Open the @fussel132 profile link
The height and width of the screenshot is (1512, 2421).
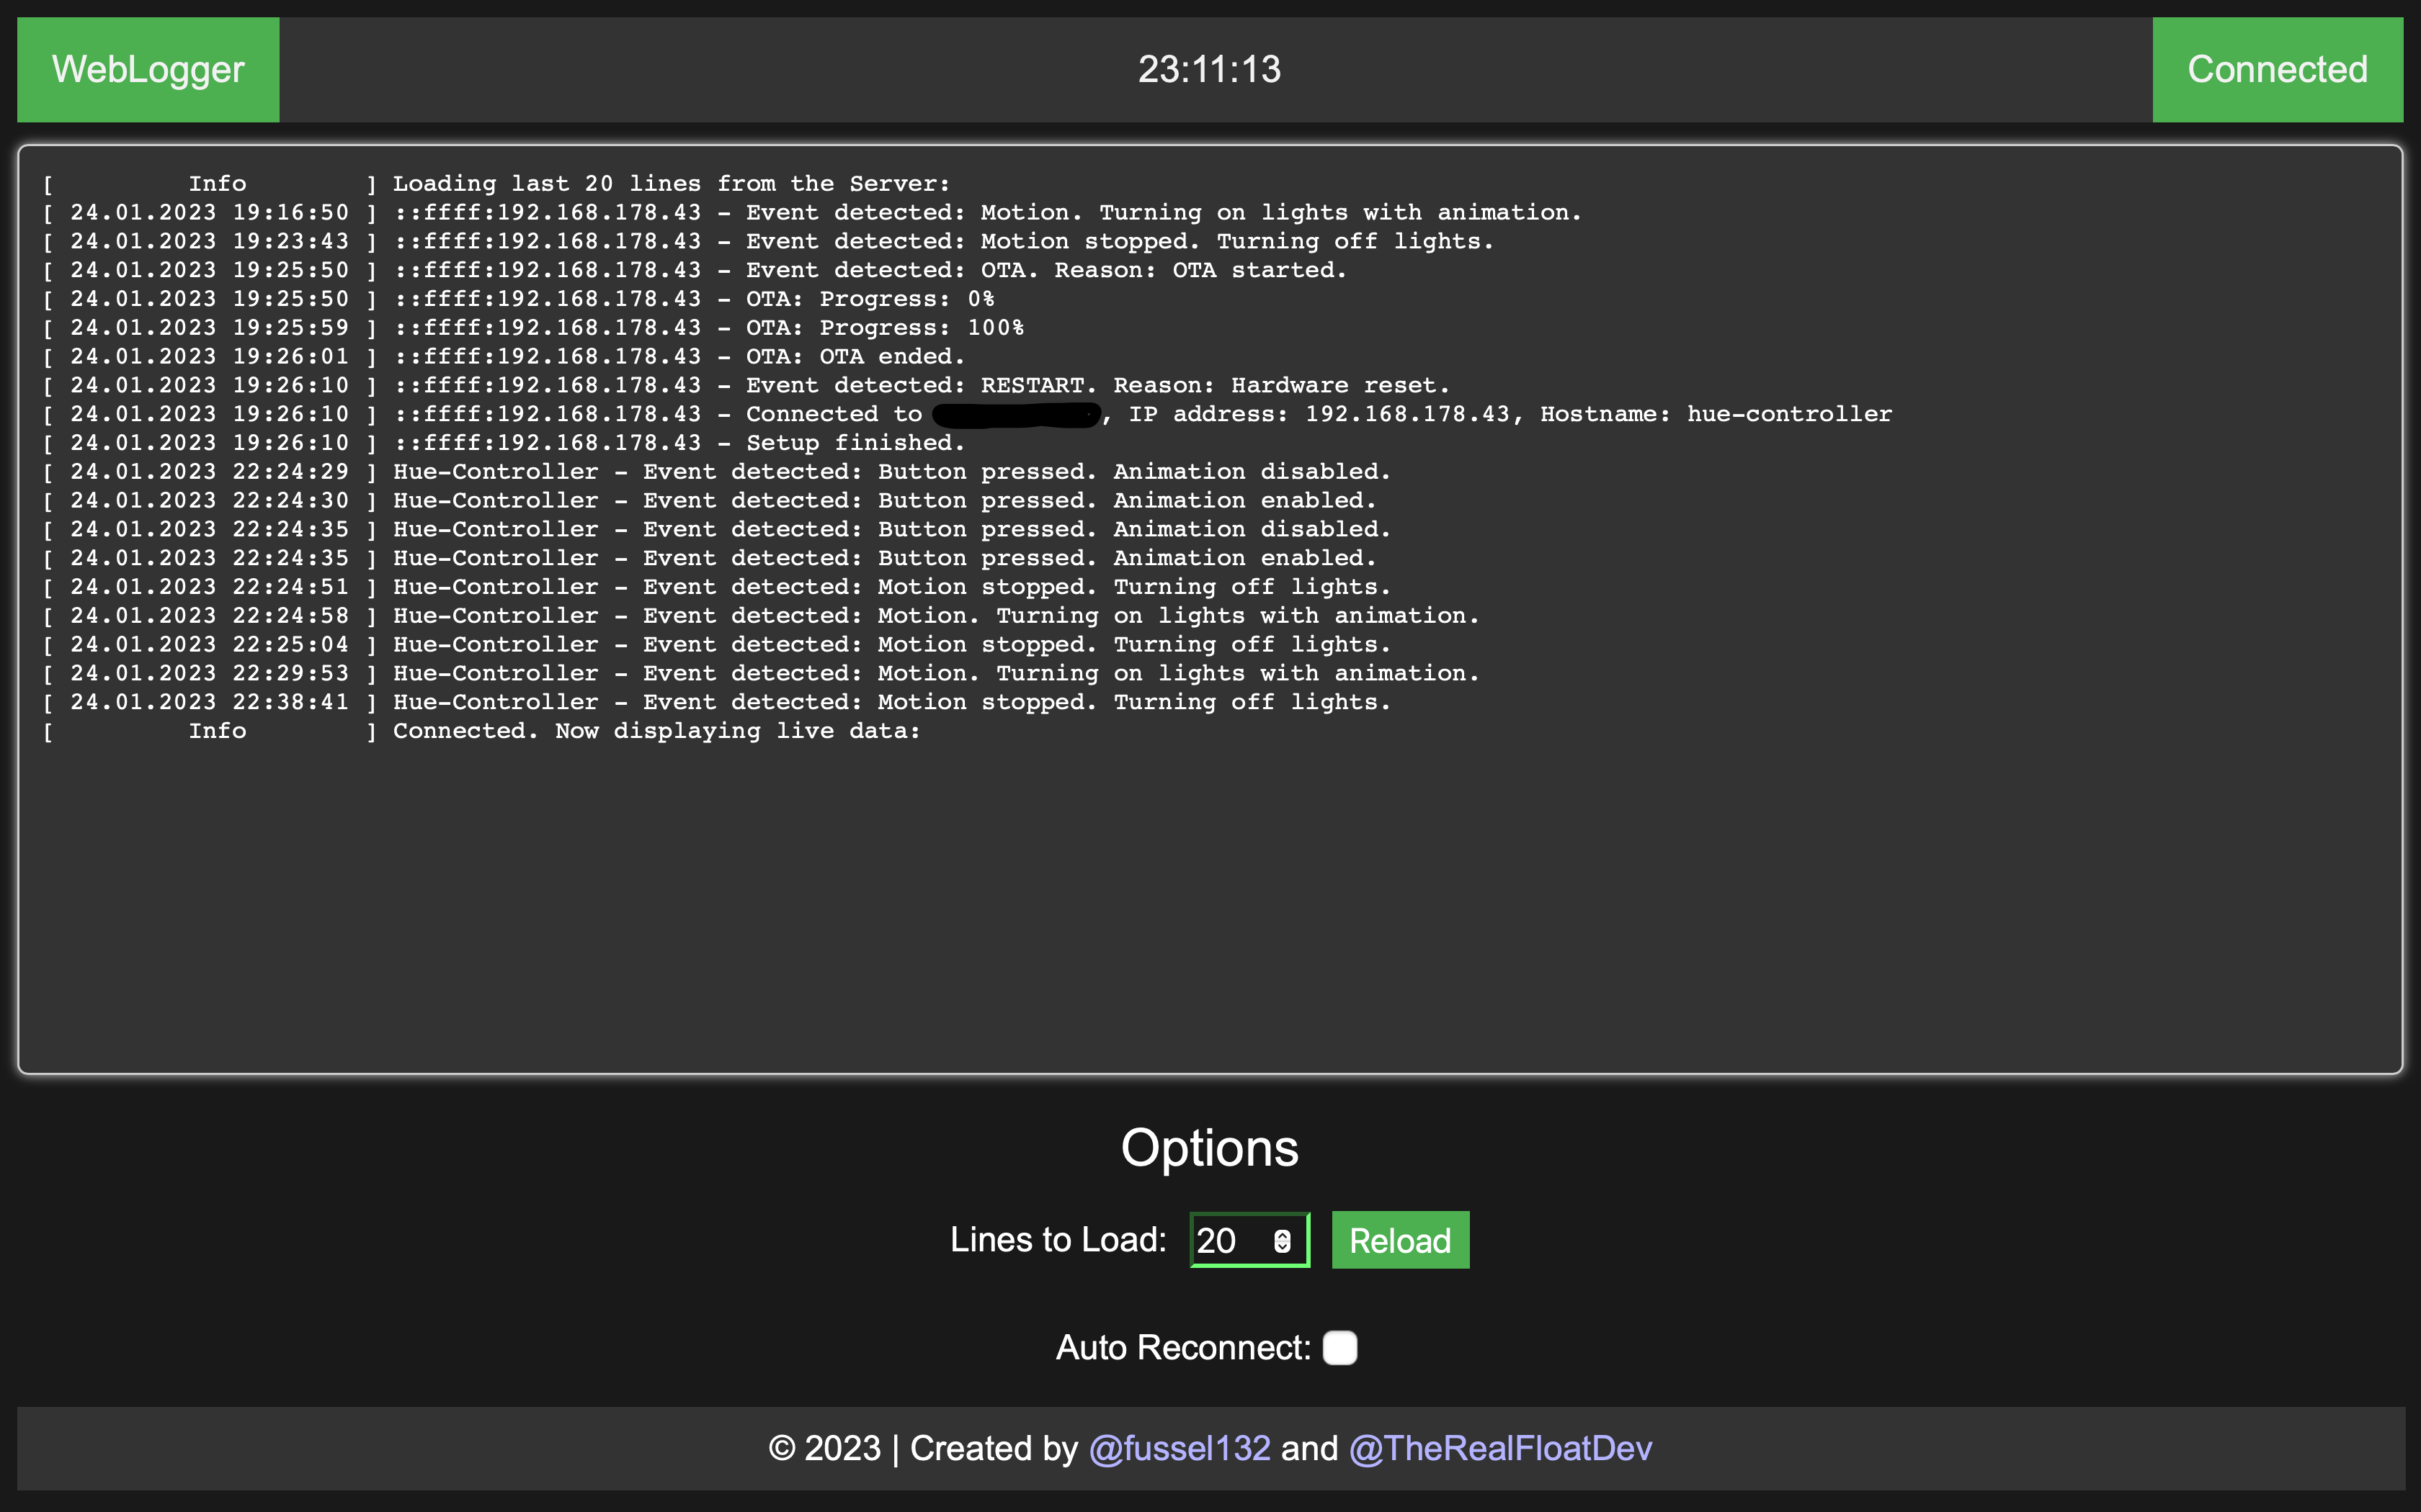(1180, 1448)
